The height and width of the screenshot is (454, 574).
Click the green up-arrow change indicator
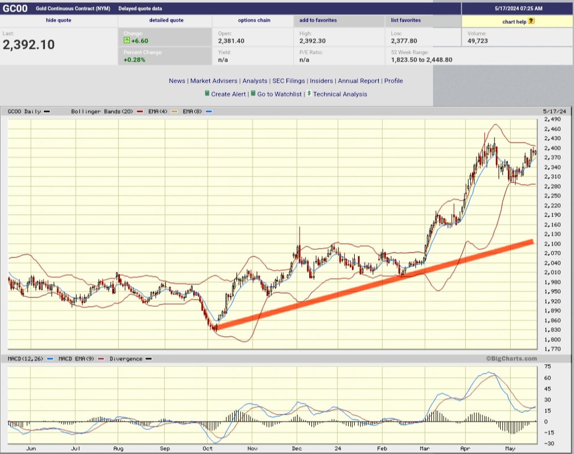click(x=127, y=40)
